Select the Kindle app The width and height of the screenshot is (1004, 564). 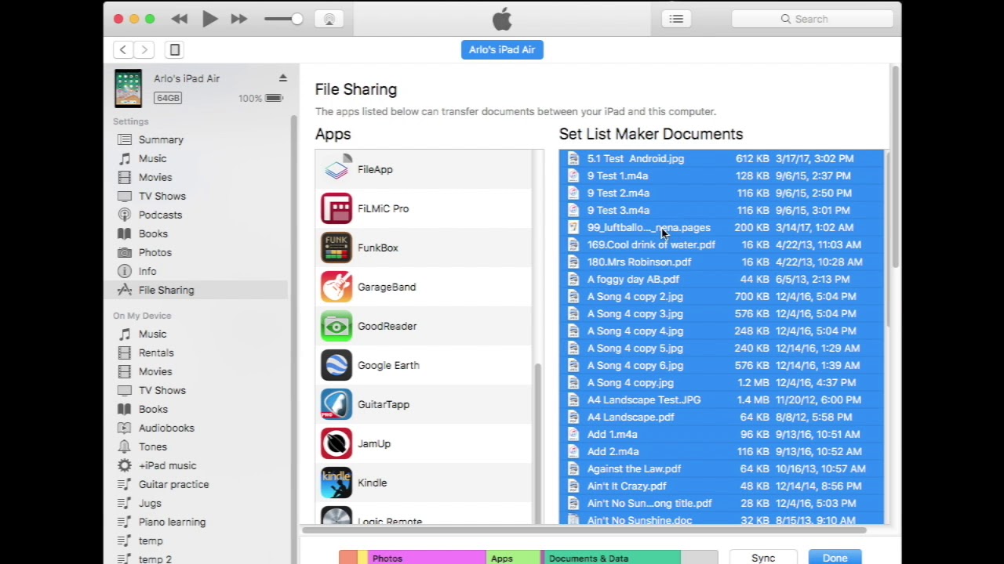pyautogui.click(x=424, y=483)
